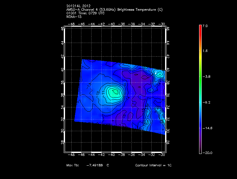The width and height of the screenshot is (237, 179).
Task: Click the Max Tb value -7.49188
Action: pos(94,165)
